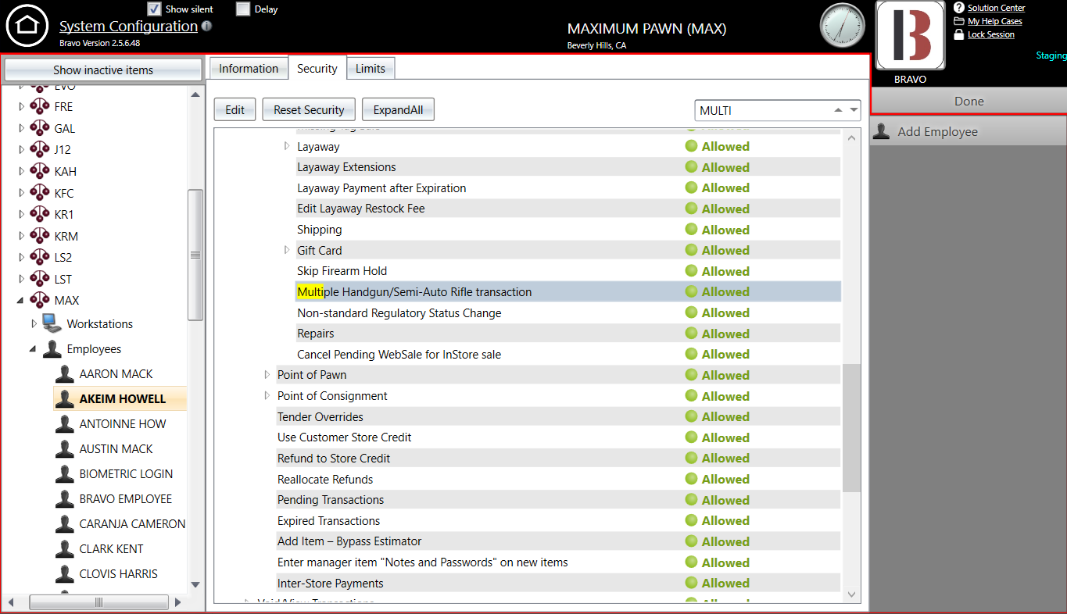The image size is (1067, 614).
Task: Click the Home icon
Action: click(x=27, y=26)
